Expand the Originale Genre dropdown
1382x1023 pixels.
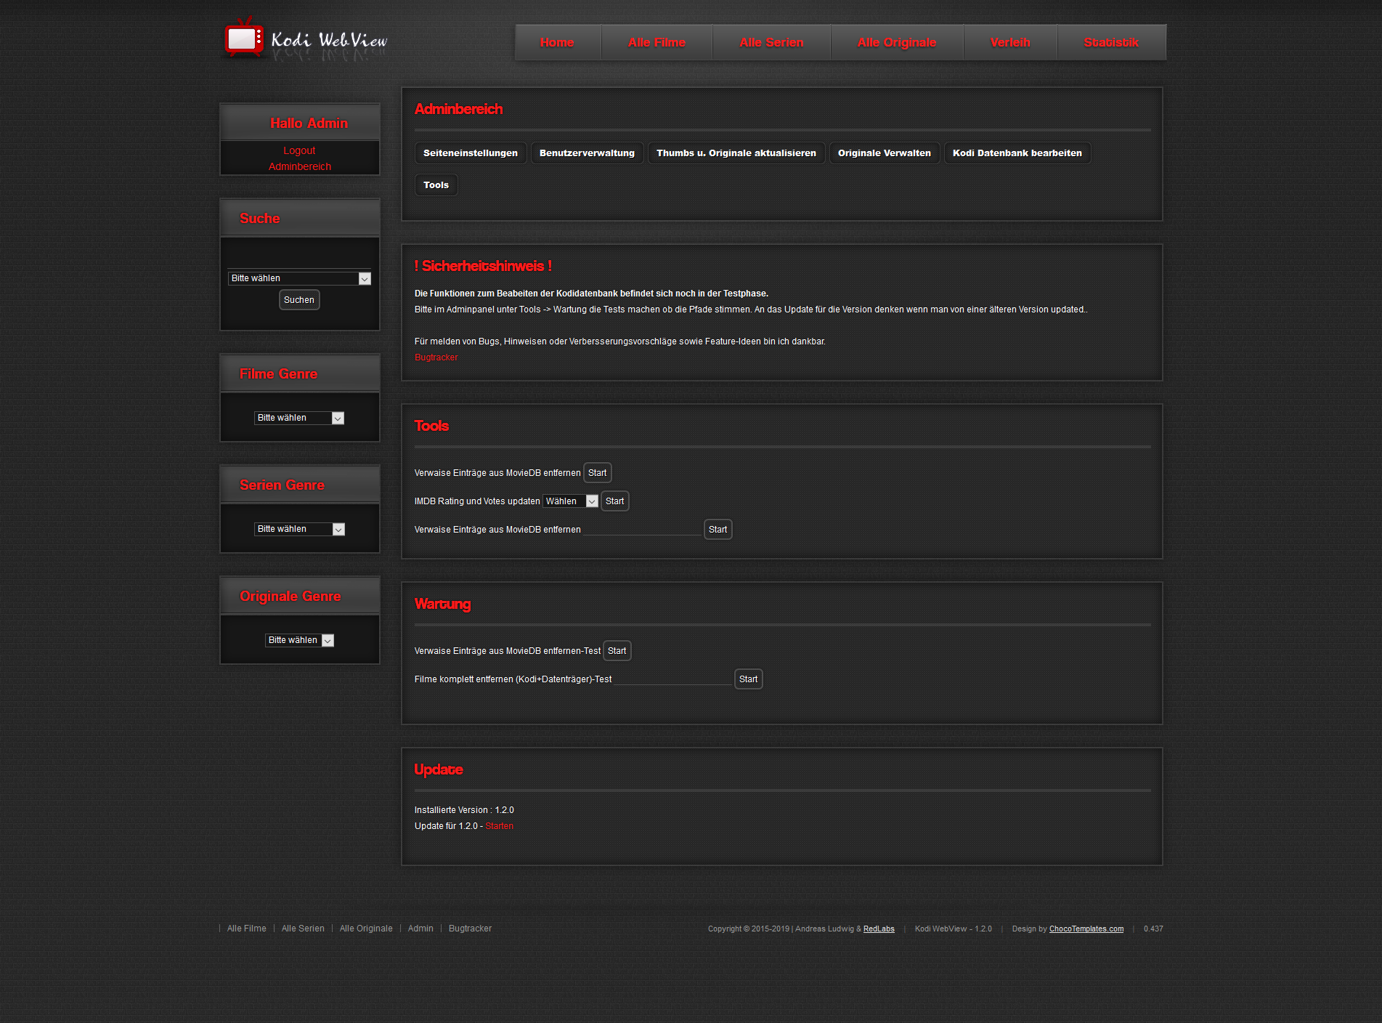tap(299, 640)
